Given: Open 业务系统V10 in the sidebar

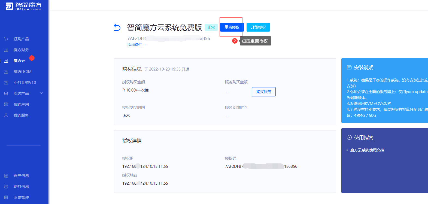Looking at the screenshot, I should click(25, 83).
